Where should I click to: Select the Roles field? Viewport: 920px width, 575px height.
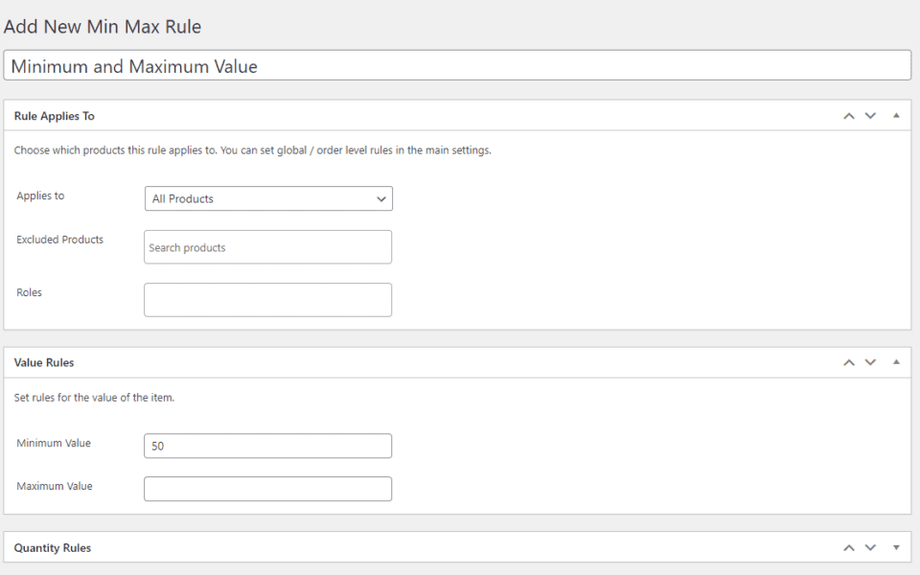pos(268,299)
